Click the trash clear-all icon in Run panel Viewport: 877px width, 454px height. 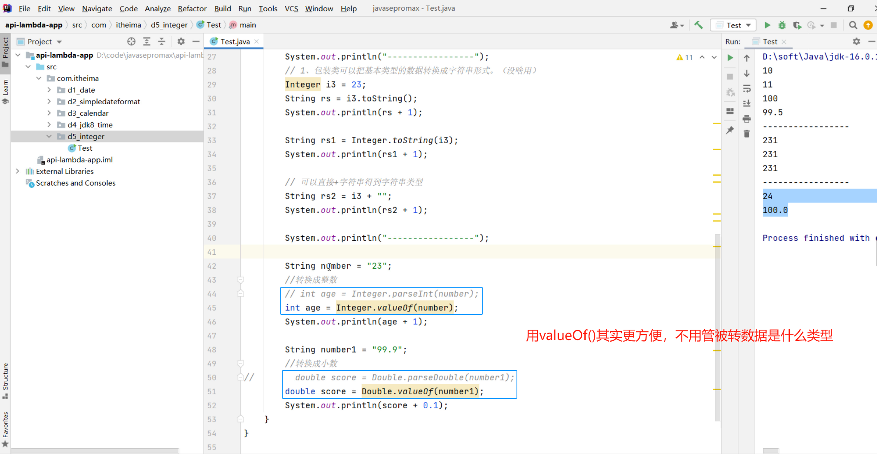tap(747, 134)
